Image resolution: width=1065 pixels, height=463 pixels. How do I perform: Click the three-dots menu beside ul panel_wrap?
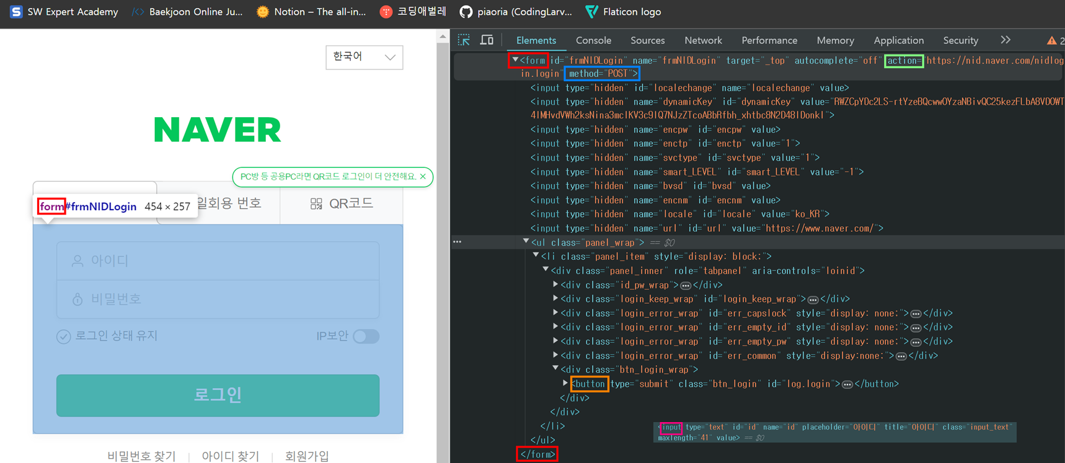point(457,242)
